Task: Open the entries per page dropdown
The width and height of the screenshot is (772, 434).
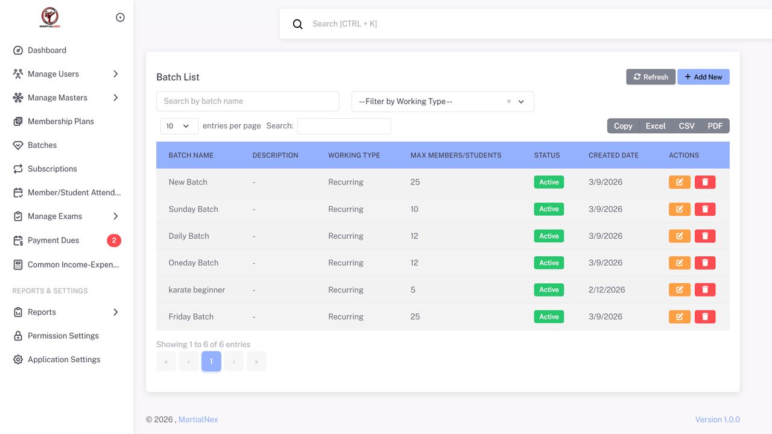Action: tap(179, 126)
